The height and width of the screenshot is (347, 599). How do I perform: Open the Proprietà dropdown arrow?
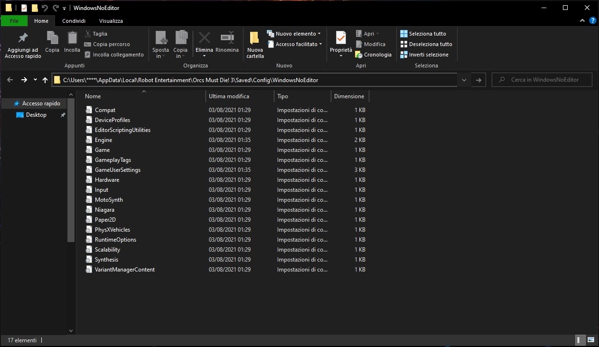pos(341,56)
